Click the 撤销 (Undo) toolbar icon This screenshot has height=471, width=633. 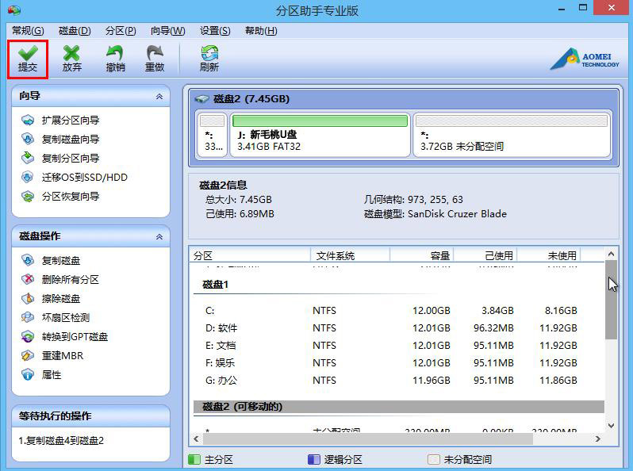[115, 53]
